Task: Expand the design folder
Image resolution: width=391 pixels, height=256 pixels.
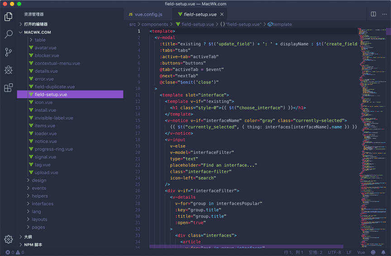Action: tap(39, 180)
